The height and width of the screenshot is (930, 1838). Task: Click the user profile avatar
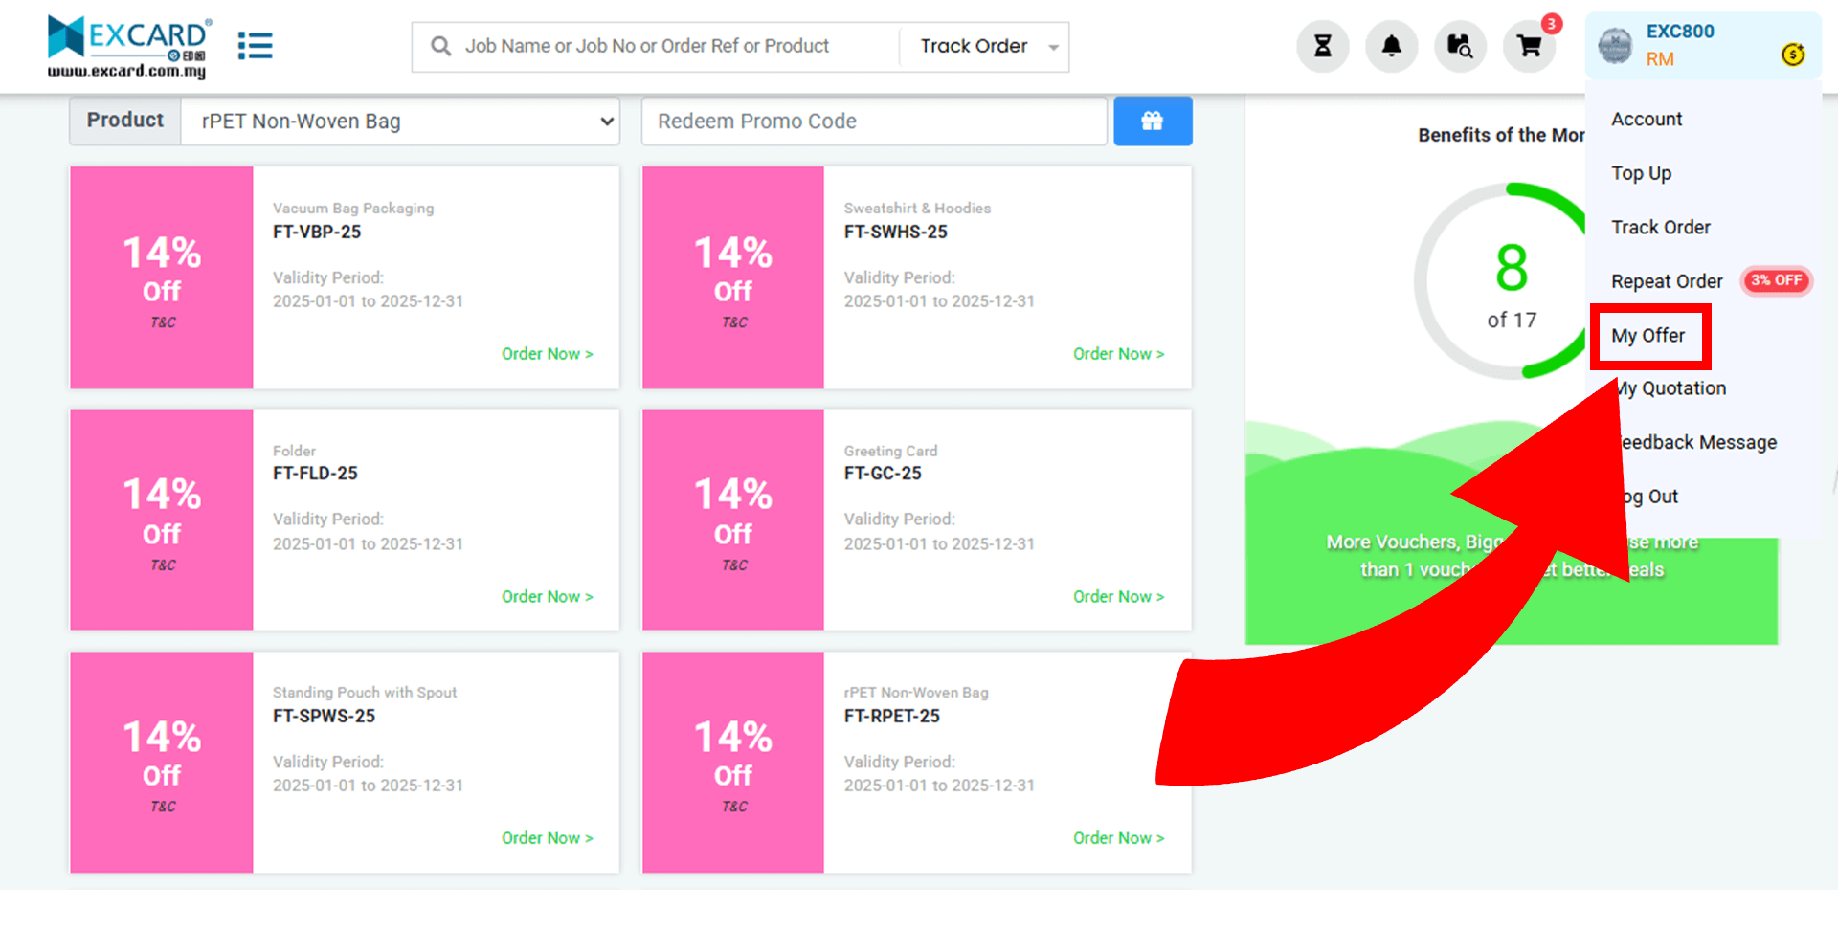click(1616, 44)
